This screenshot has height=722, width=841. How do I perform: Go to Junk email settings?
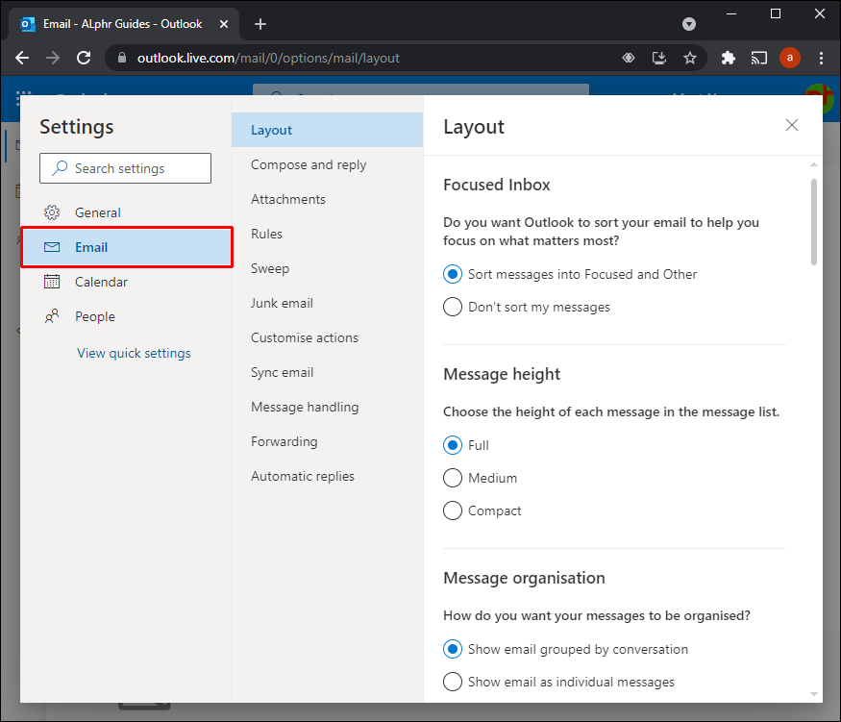point(282,303)
